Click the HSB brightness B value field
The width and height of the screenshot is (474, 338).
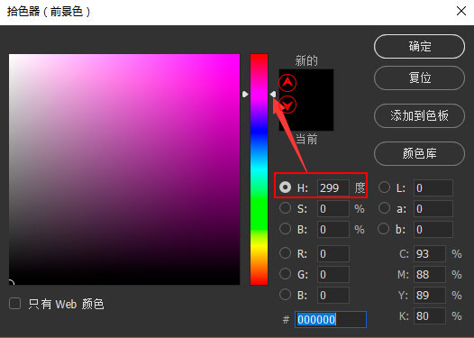pyautogui.click(x=333, y=230)
